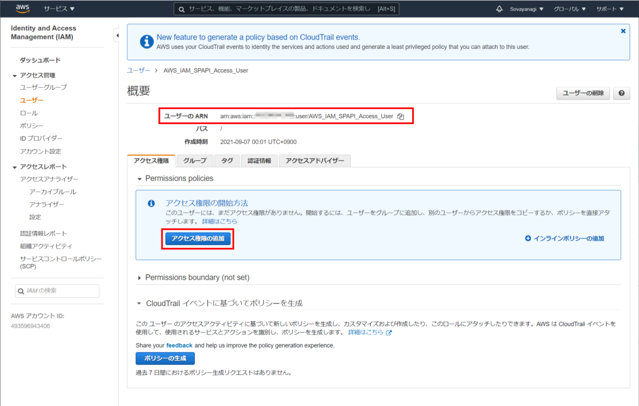639x406 pixels.
Task: Open the グローバル region selector
Action: pyautogui.click(x=569, y=8)
